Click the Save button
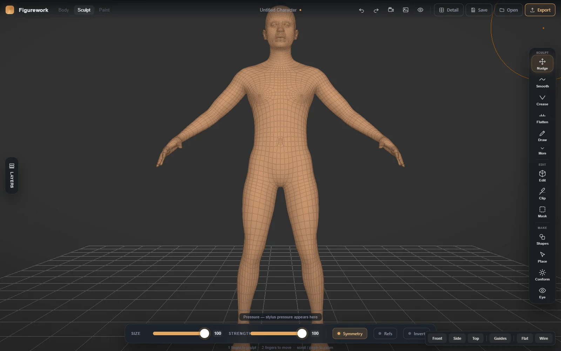561x351 pixels. (479, 10)
